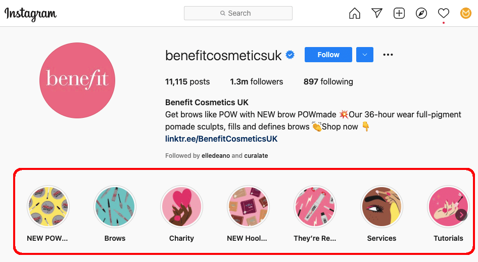Image resolution: width=478 pixels, height=262 pixels.
Task: Open Direct messages paper plane icon
Action: coord(377,13)
